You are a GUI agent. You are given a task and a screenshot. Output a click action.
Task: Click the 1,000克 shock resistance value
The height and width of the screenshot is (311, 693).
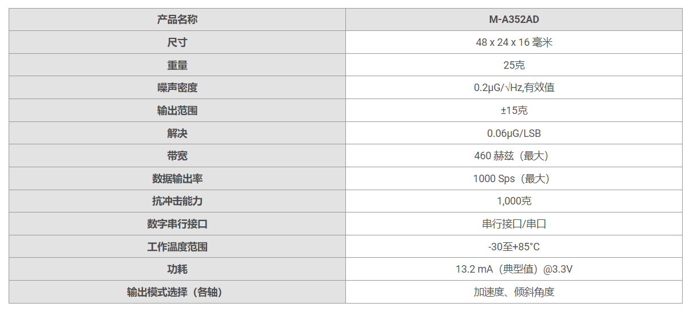[x=513, y=201]
